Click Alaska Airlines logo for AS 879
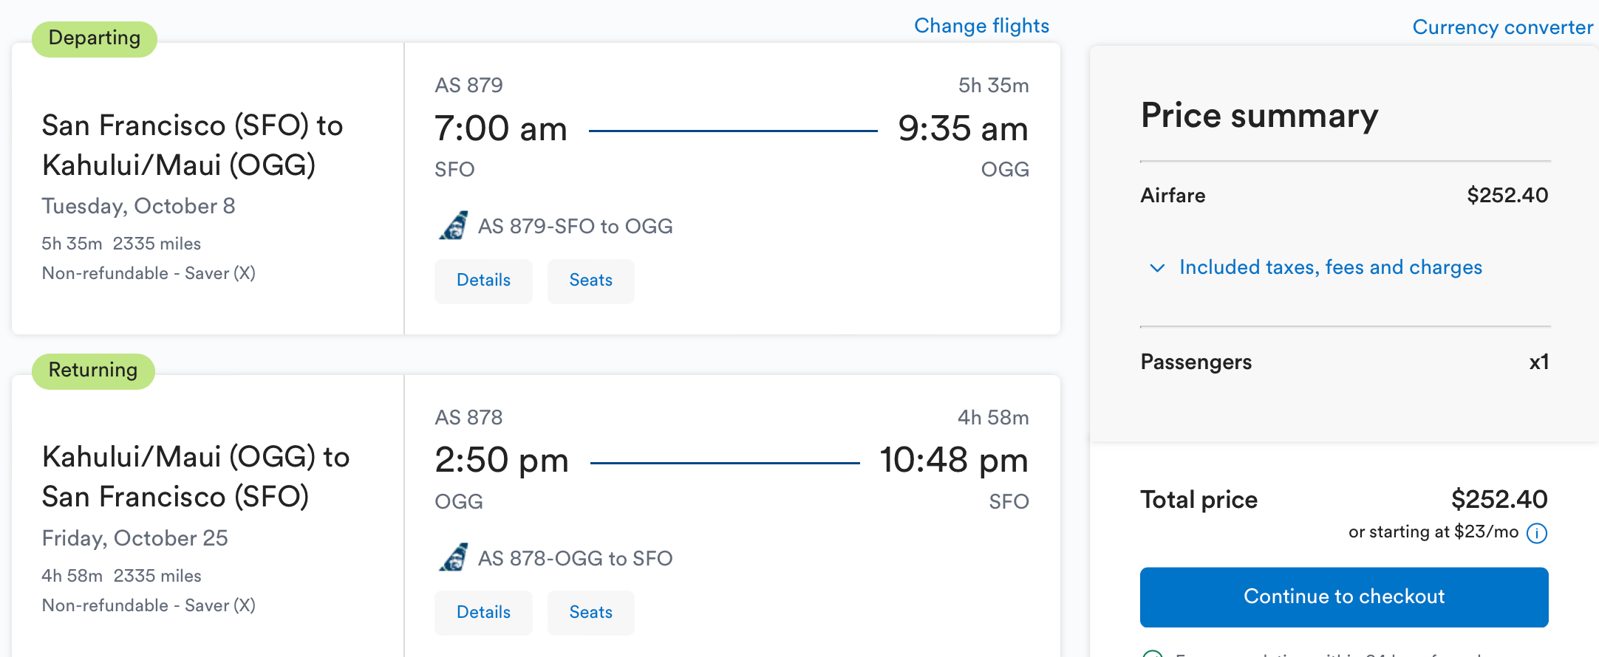This screenshot has width=1599, height=657. click(454, 225)
